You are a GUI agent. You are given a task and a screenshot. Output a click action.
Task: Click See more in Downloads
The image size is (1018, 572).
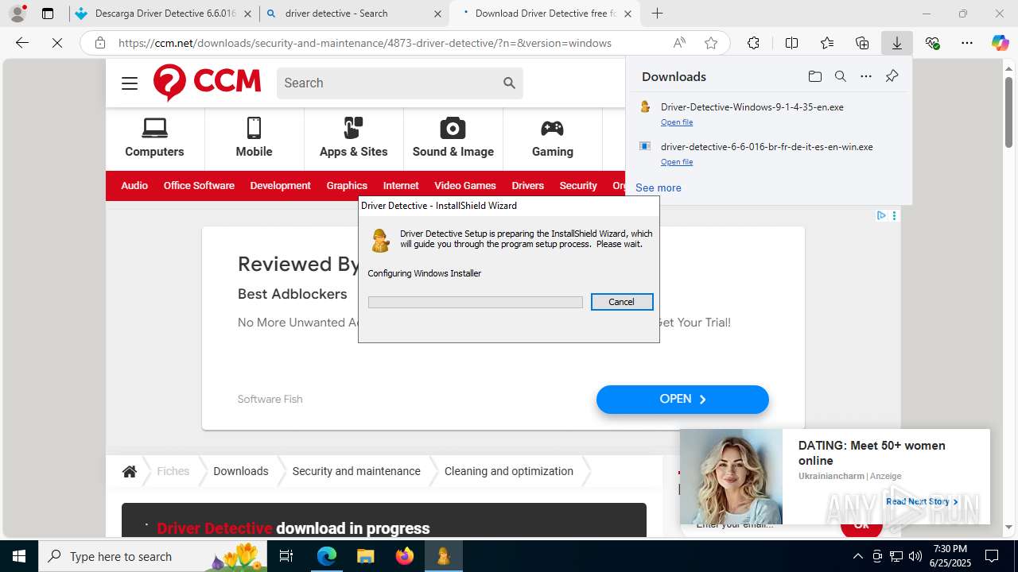(x=659, y=187)
